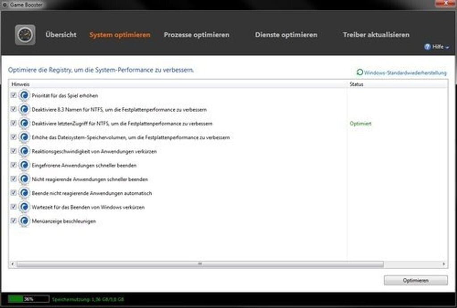457x308 pixels.
Task: Click icon beside 'Wartezeit für das Beenden von Windows'
Action: [24, 207]
